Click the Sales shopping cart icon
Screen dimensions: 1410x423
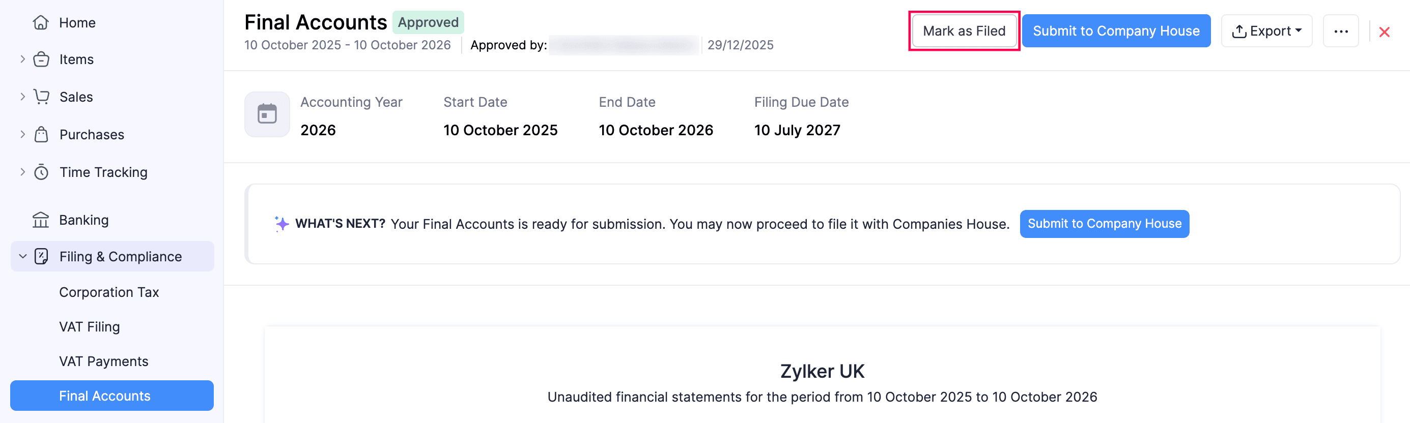42,97
